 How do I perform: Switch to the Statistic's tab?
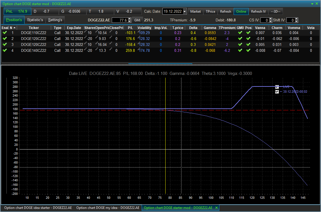[x=35, y=20]
